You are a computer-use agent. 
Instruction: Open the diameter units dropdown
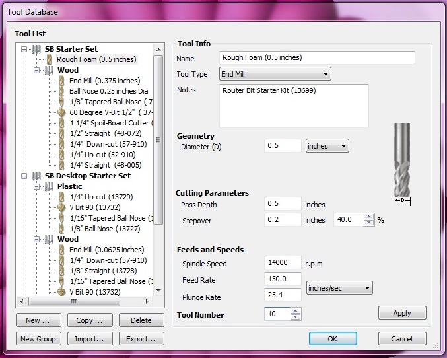tap(327, 146)
